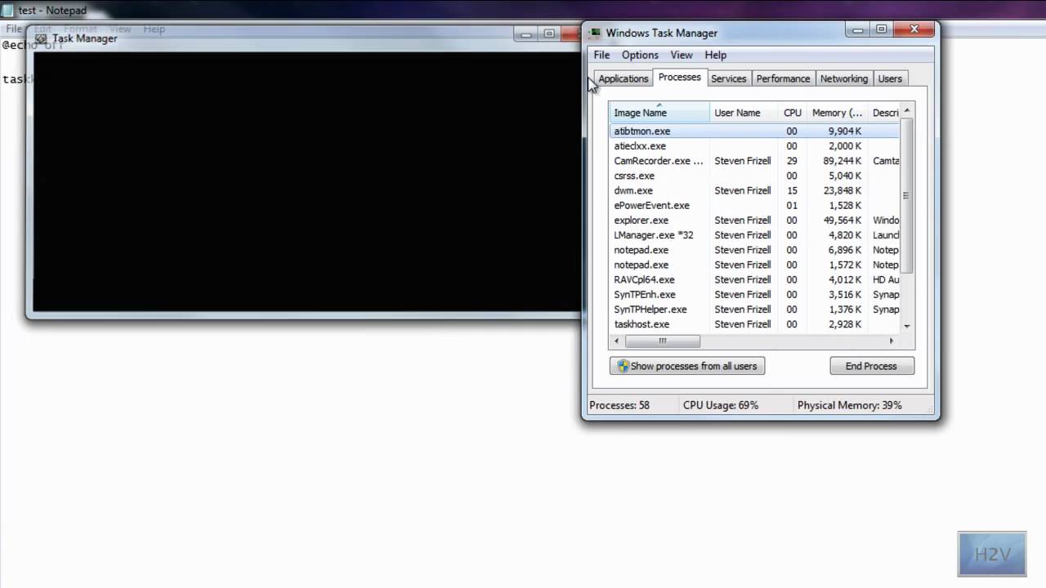Click the Description column header

(x=884, y=113)
